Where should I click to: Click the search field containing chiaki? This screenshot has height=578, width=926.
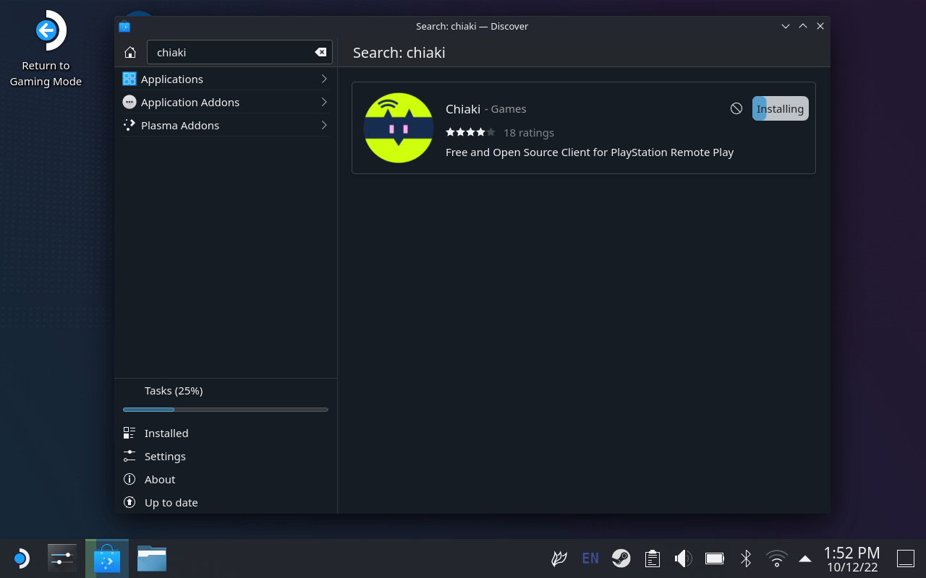239,52
